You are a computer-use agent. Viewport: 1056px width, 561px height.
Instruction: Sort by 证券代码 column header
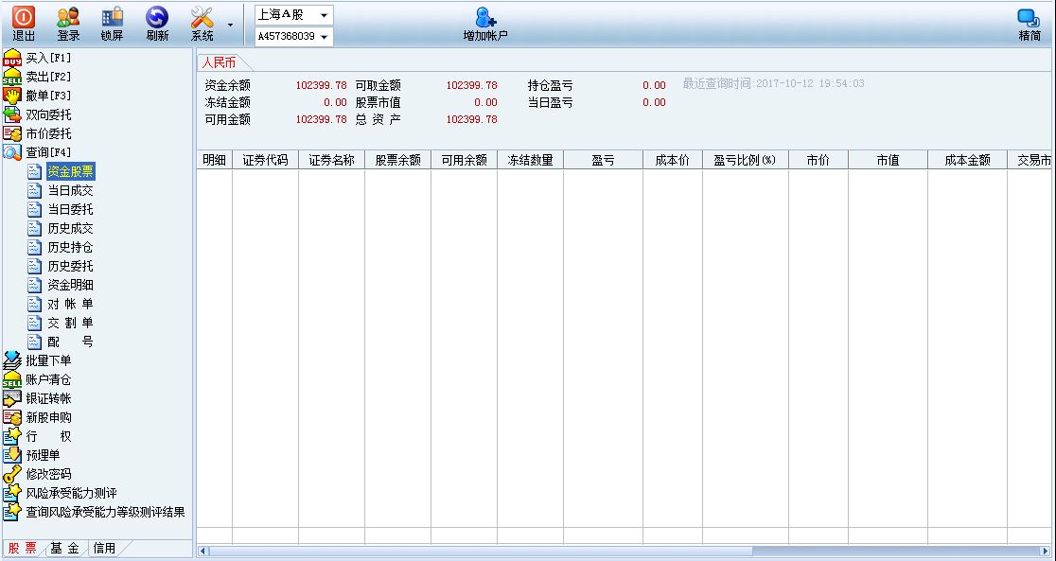pyautogui.click(x=265, y=160)
